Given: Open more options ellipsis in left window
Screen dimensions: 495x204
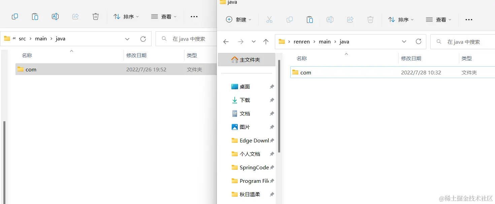Looking at the screenshot, I should coord(194,16).
